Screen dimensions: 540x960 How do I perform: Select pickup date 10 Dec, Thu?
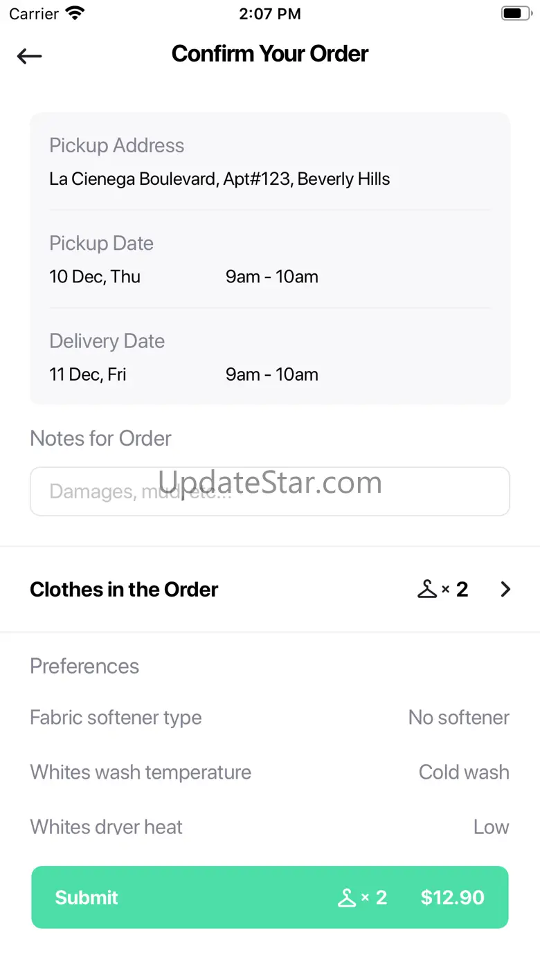(95, 277)
